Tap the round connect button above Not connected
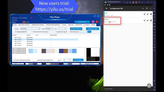The height and width of the screenshot is (92, 164). (x=149, y=86)
